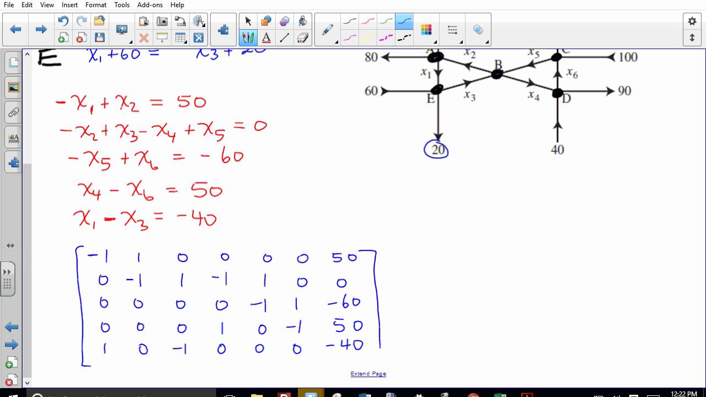Open the Edit menu
Viewport: 706px width, 397px height.
pos(27,4)
